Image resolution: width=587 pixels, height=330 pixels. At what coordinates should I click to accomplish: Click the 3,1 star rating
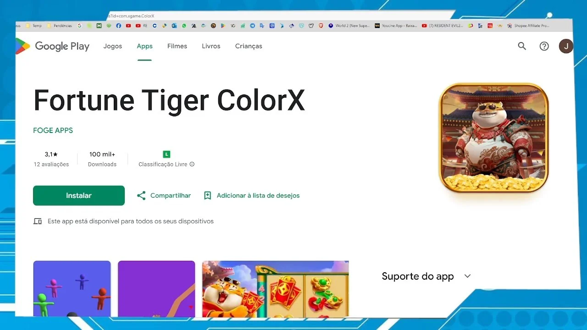tap(51, 154)
